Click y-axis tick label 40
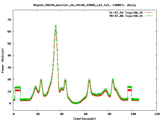Viewport: 162px width, 121px height. (9, 55)
